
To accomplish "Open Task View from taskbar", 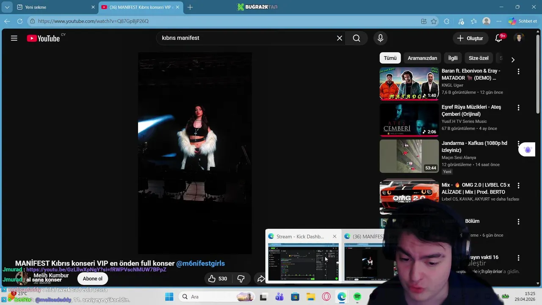I will (x=263, y=297).
